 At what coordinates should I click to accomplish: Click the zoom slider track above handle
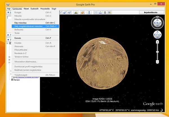coord(157,47)
